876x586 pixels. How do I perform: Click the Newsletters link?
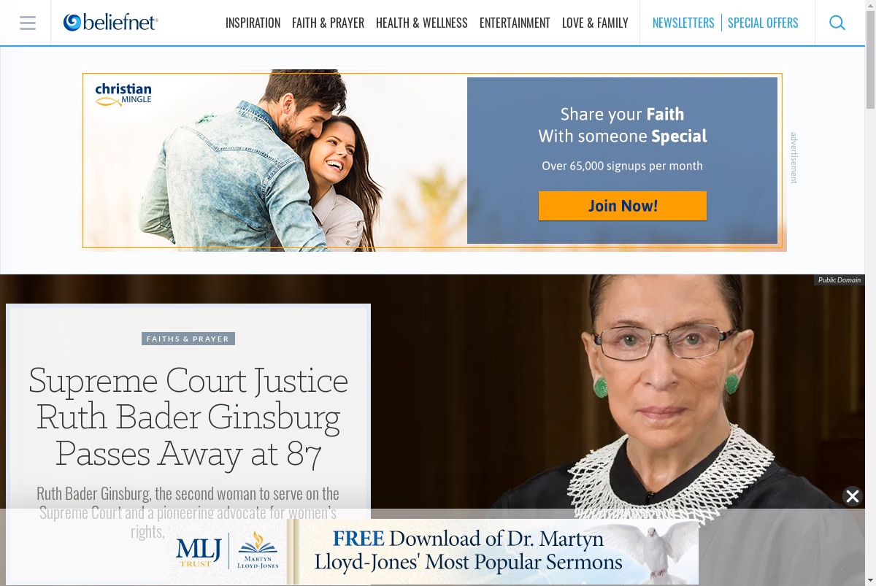683,23
